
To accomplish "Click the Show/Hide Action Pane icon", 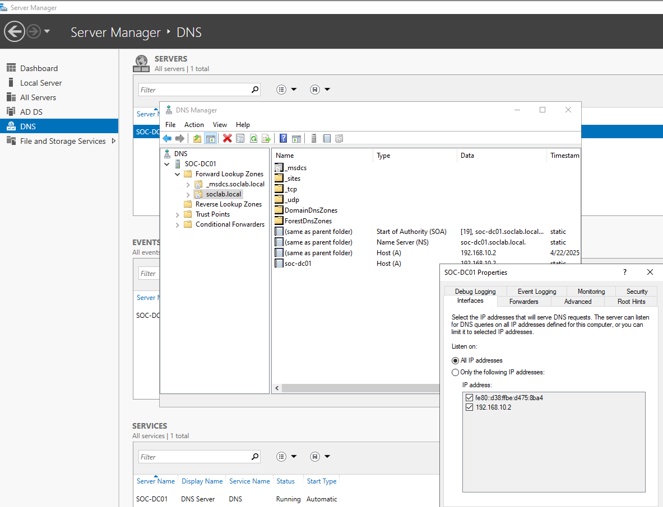I will pyautogui.click(x=296, y=138).
